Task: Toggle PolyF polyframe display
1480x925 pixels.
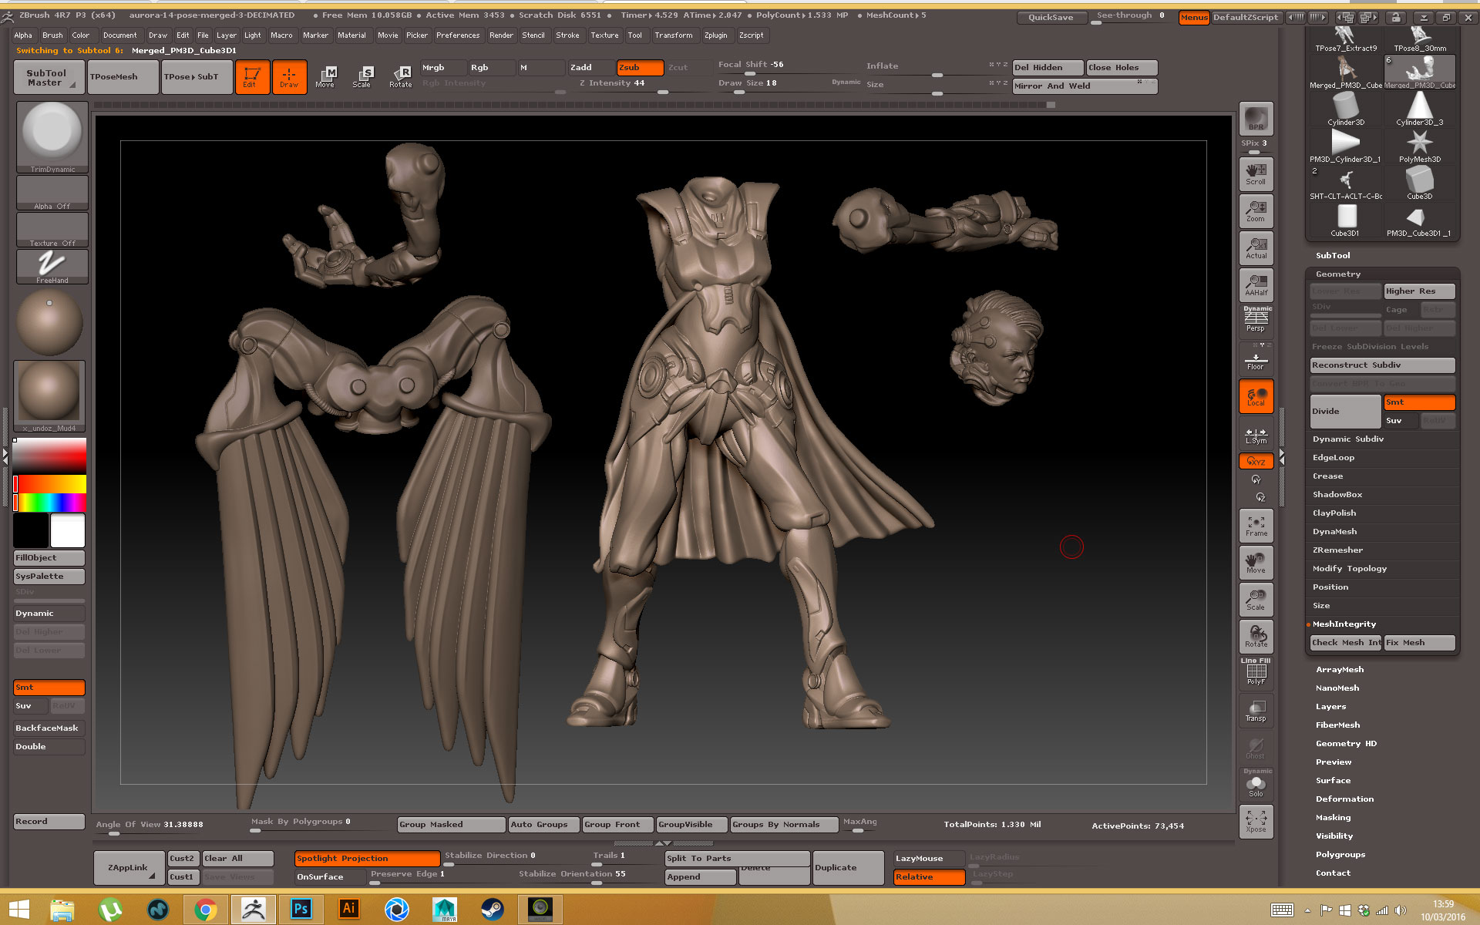Action: click(x=1256, y=672)
